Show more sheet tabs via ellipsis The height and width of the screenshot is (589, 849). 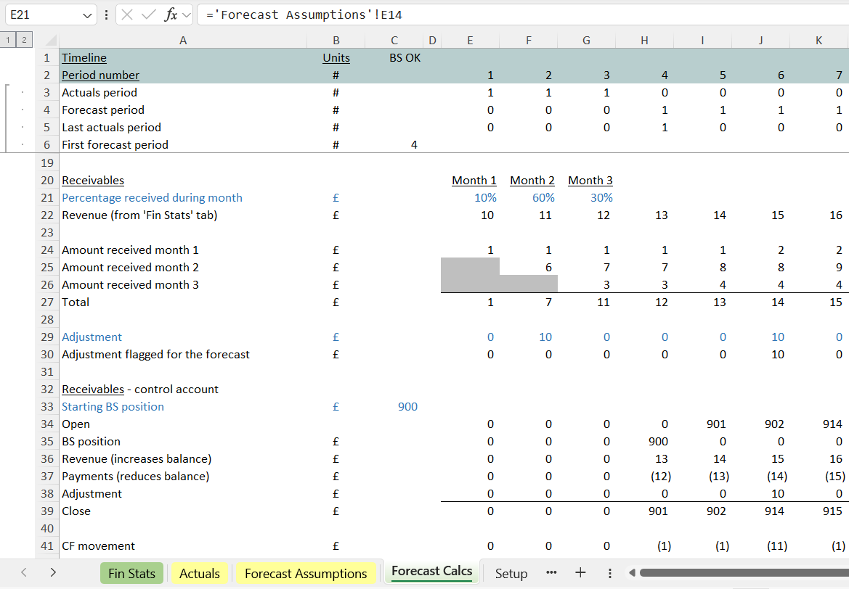[551, 573]
